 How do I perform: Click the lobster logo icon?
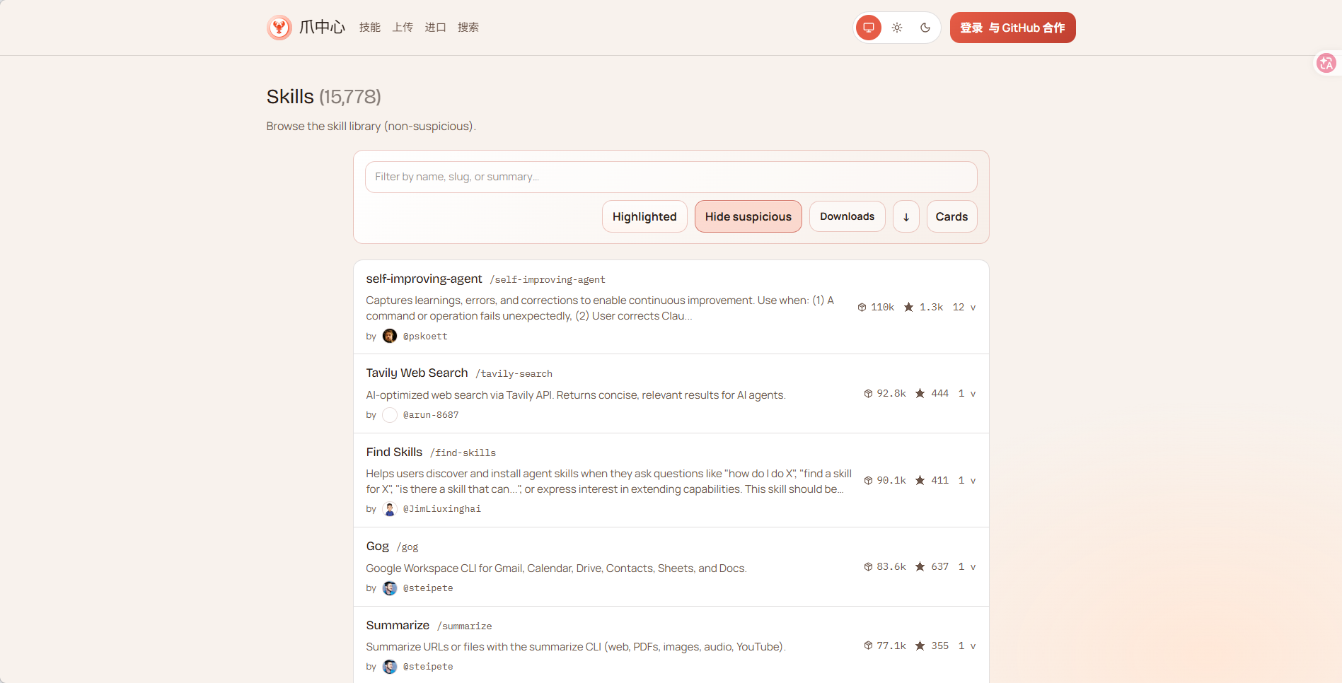pos(279,28)
